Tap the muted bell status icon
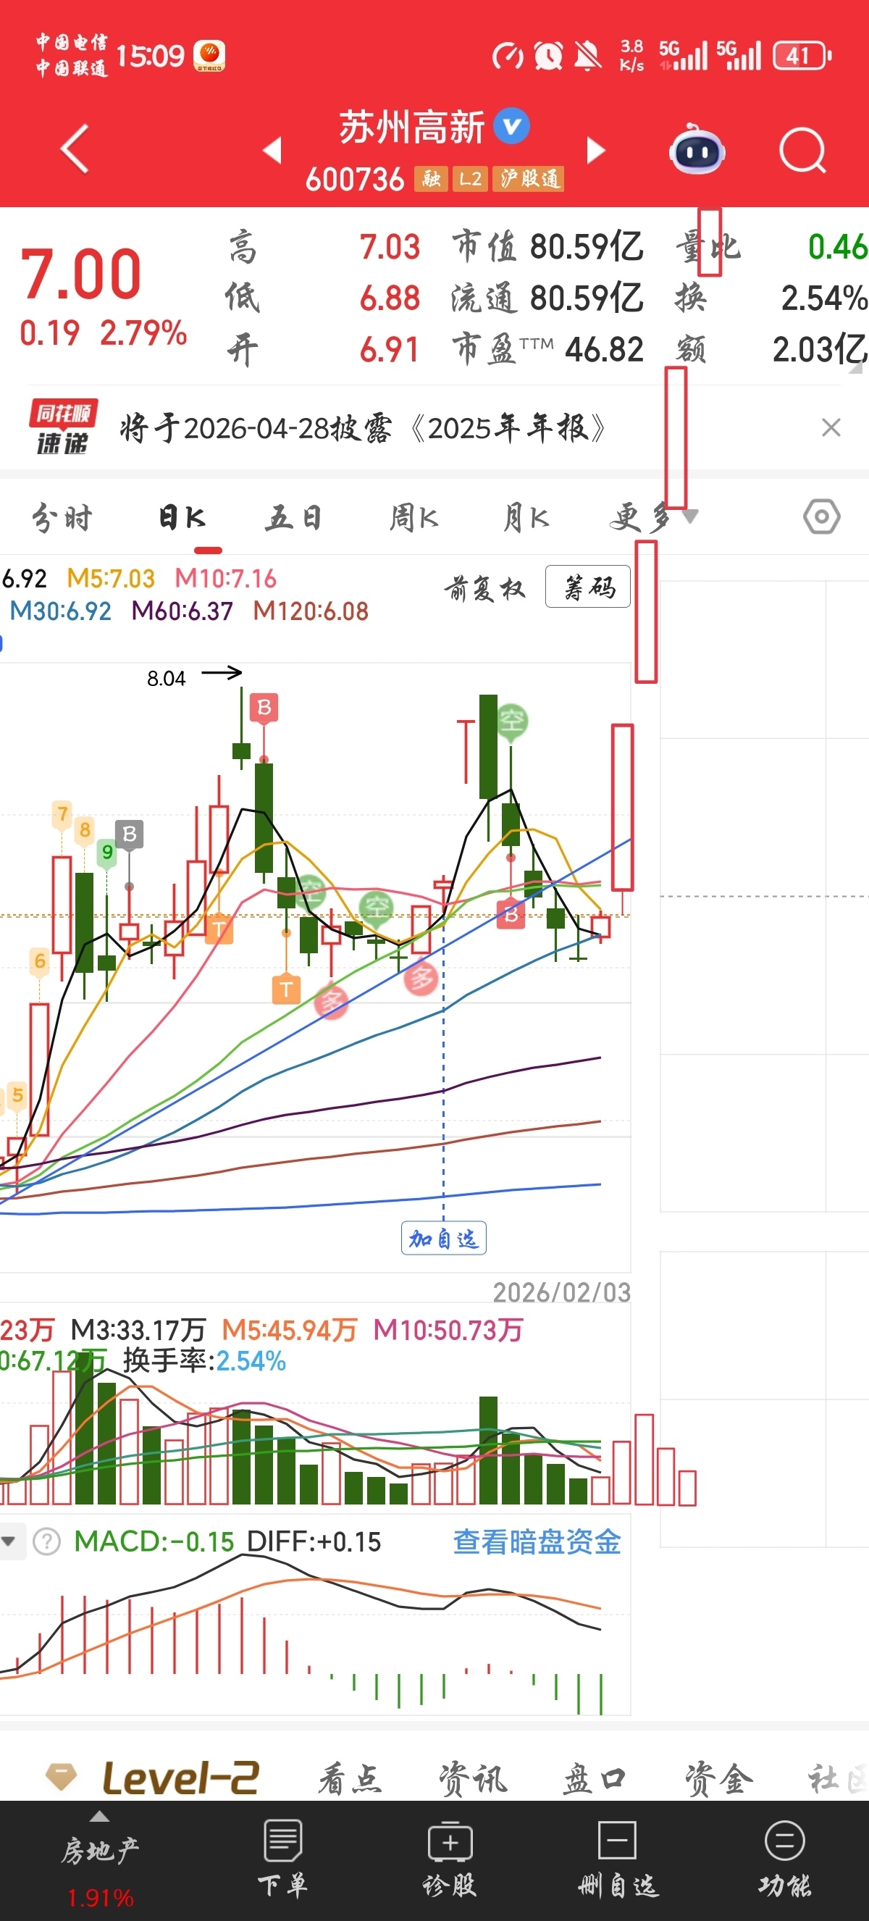Image resolution: width=869 pixels, height=1921 pixels. [588, 56]
